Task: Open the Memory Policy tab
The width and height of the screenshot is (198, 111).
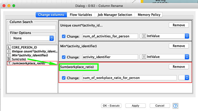Action: click(x=149, y=15)
